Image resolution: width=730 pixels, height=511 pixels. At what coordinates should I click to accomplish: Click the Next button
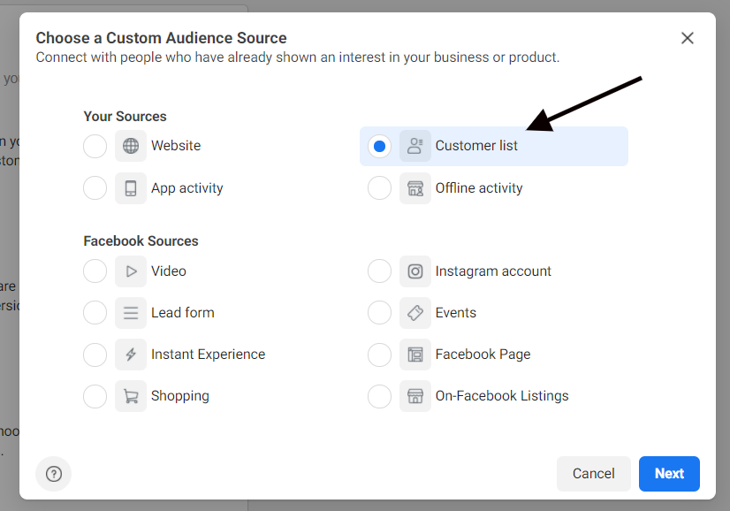point(669,474)
